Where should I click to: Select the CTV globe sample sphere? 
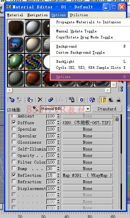tap(16, 45)
